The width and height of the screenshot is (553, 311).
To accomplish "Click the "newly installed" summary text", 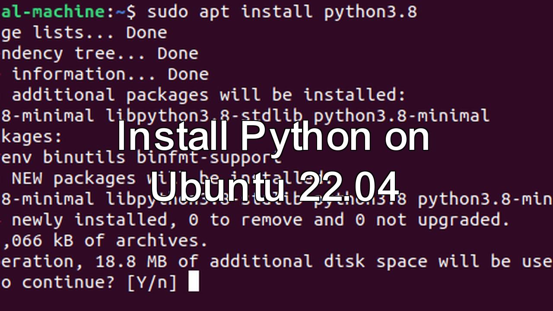I will click(x=89, y=220).
